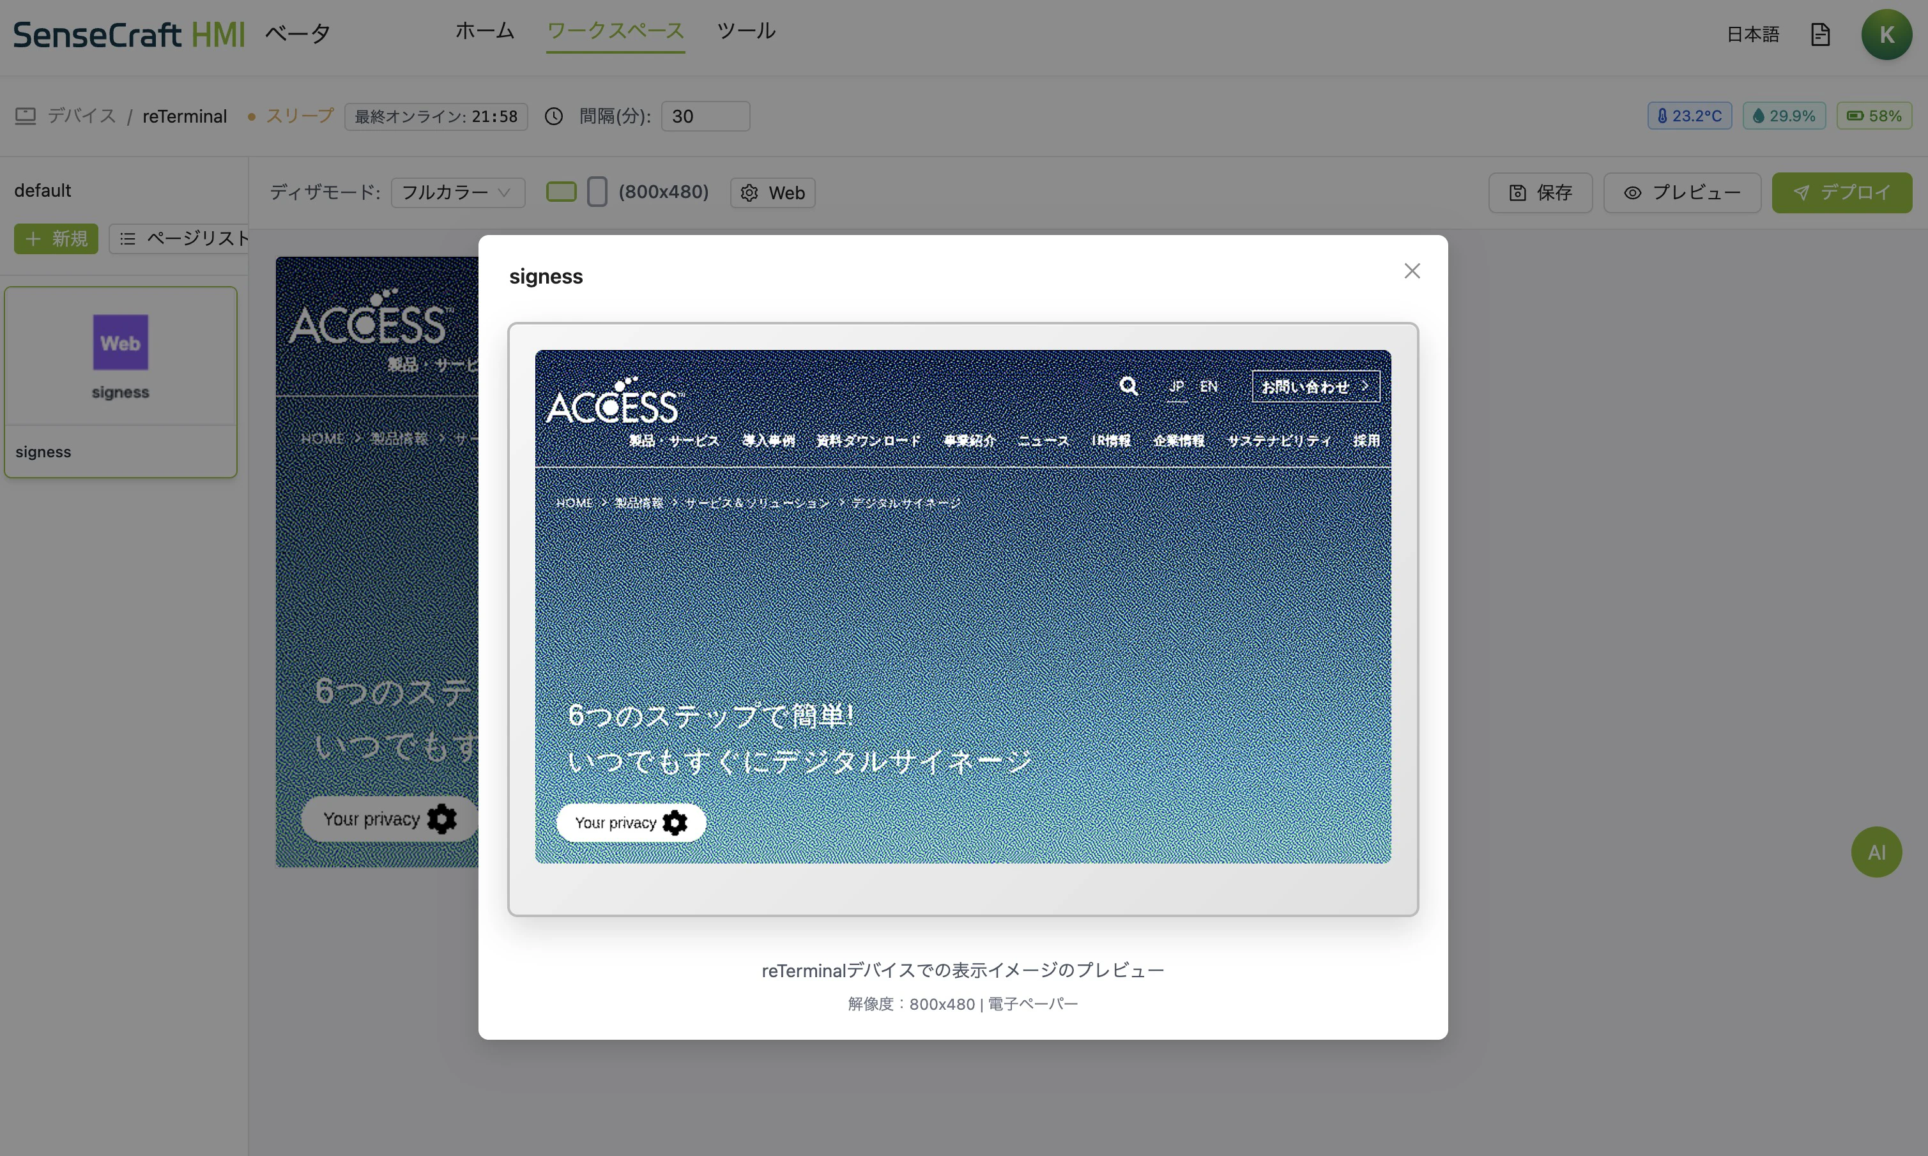Viewport: 1928px width, 1156px height.
Task: Expand the dither mode フルカラー dropdown
Action: click(x=457, y=192)
